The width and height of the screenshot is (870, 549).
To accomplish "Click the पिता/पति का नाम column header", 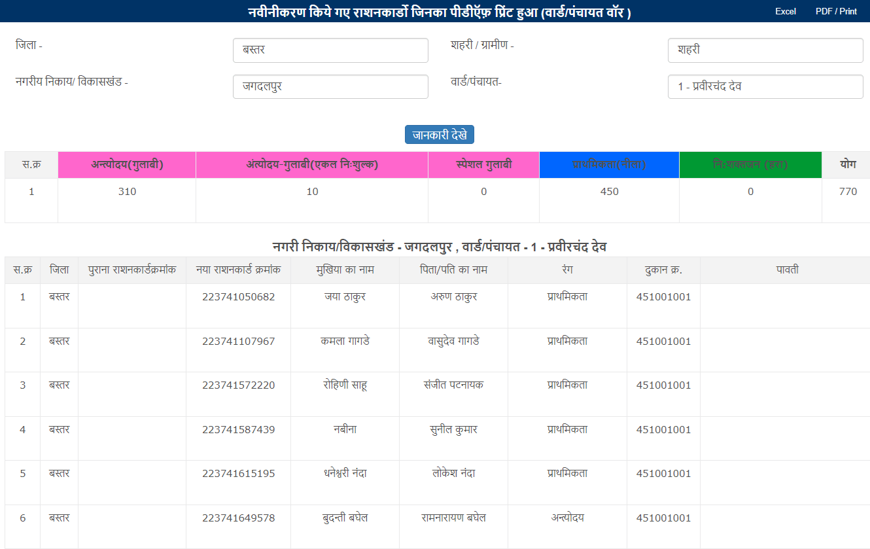I will click(x=453, y=270).
